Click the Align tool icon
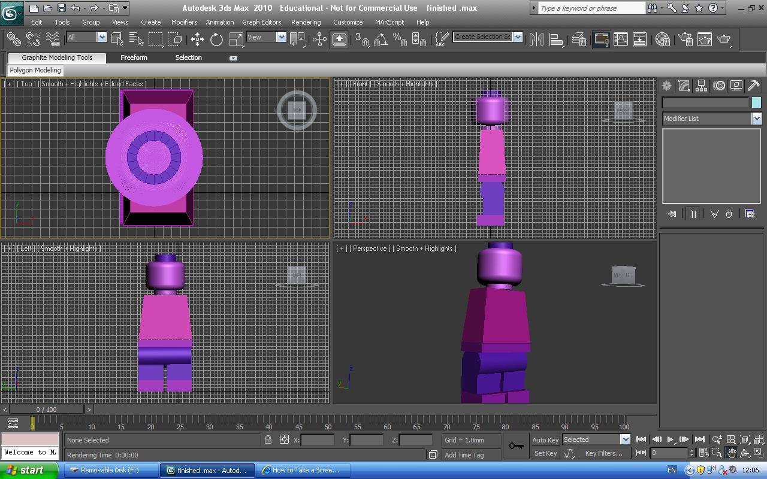Image resolution: width=767 pixels, height=479 pixels. point(557,40)
